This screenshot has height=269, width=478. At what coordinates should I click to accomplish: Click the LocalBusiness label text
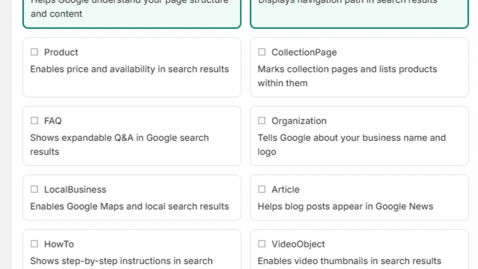pos(75,189)
